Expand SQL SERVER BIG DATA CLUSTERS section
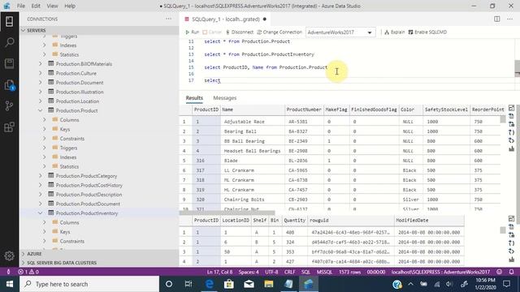The image size is (520, 292). coord(99,263)
